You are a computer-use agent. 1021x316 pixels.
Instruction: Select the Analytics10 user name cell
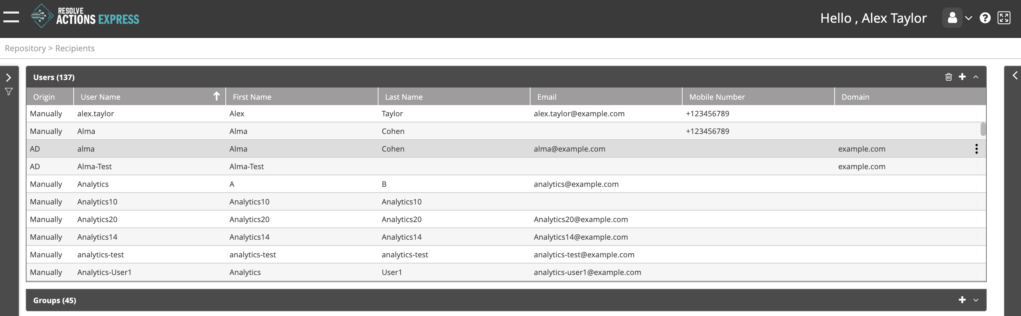[x=97, y=201]
